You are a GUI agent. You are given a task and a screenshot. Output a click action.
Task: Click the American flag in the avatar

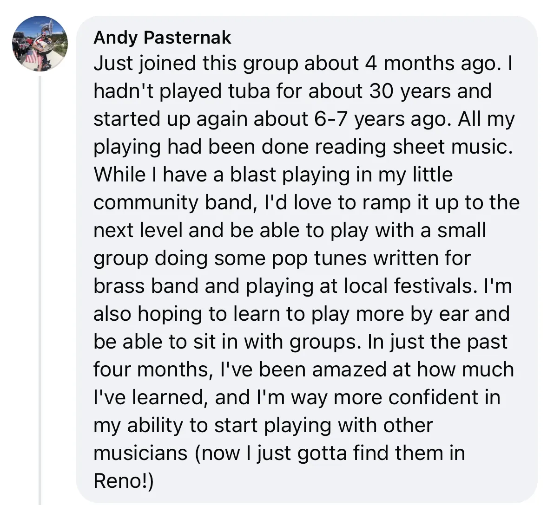[x=32, y=57]
